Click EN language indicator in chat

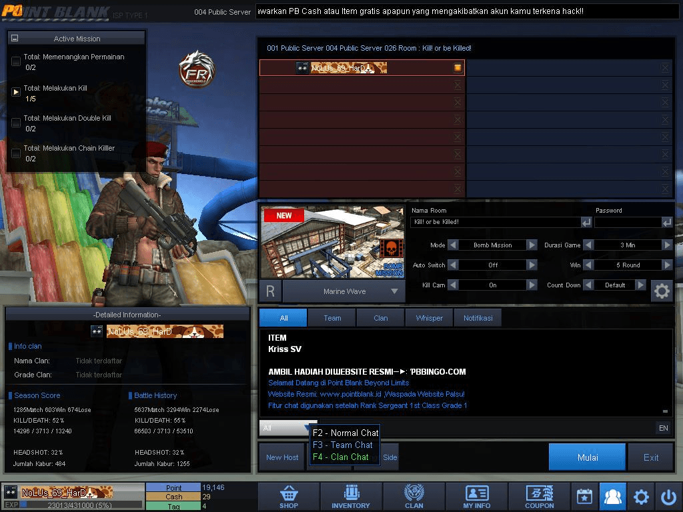(664, 428)
